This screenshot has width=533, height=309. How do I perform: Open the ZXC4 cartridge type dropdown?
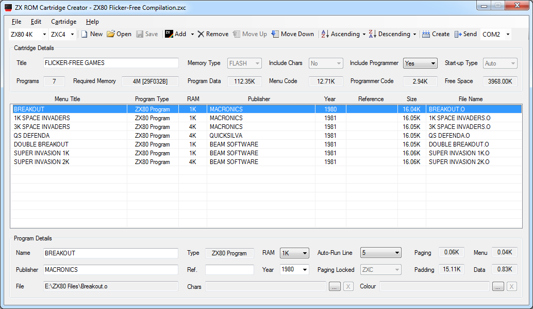tap(72, 35)
